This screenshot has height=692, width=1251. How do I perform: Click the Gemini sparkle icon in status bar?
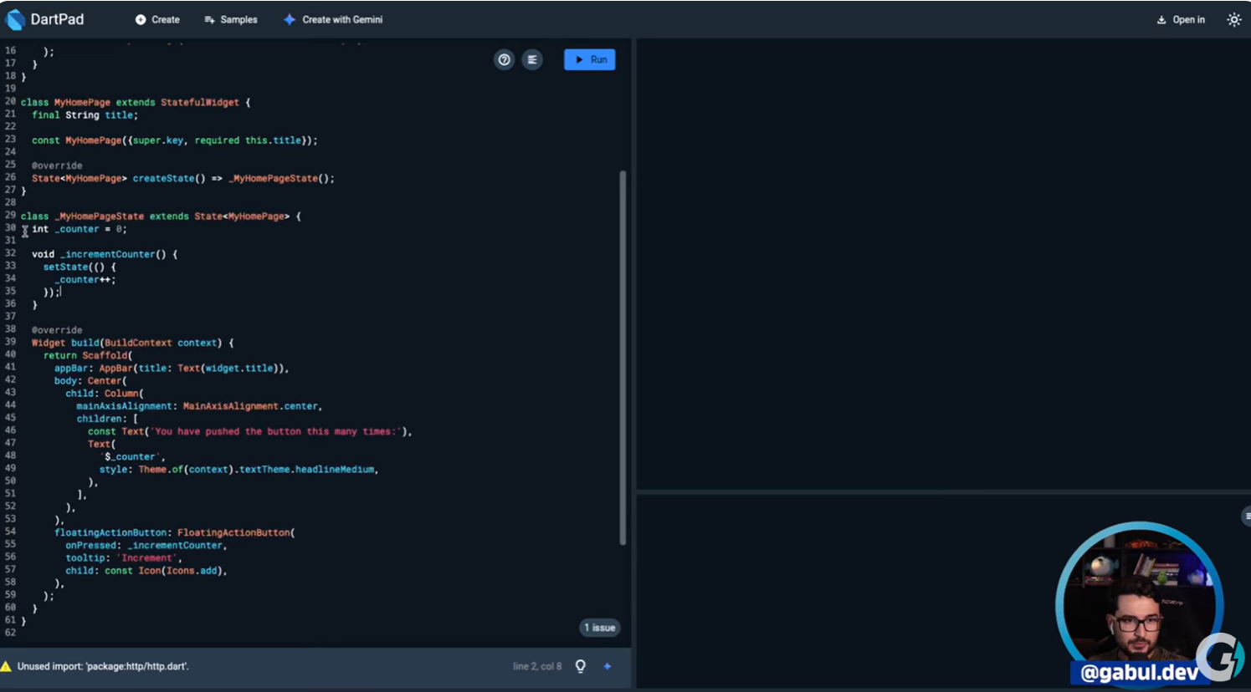tap(608, 666)
